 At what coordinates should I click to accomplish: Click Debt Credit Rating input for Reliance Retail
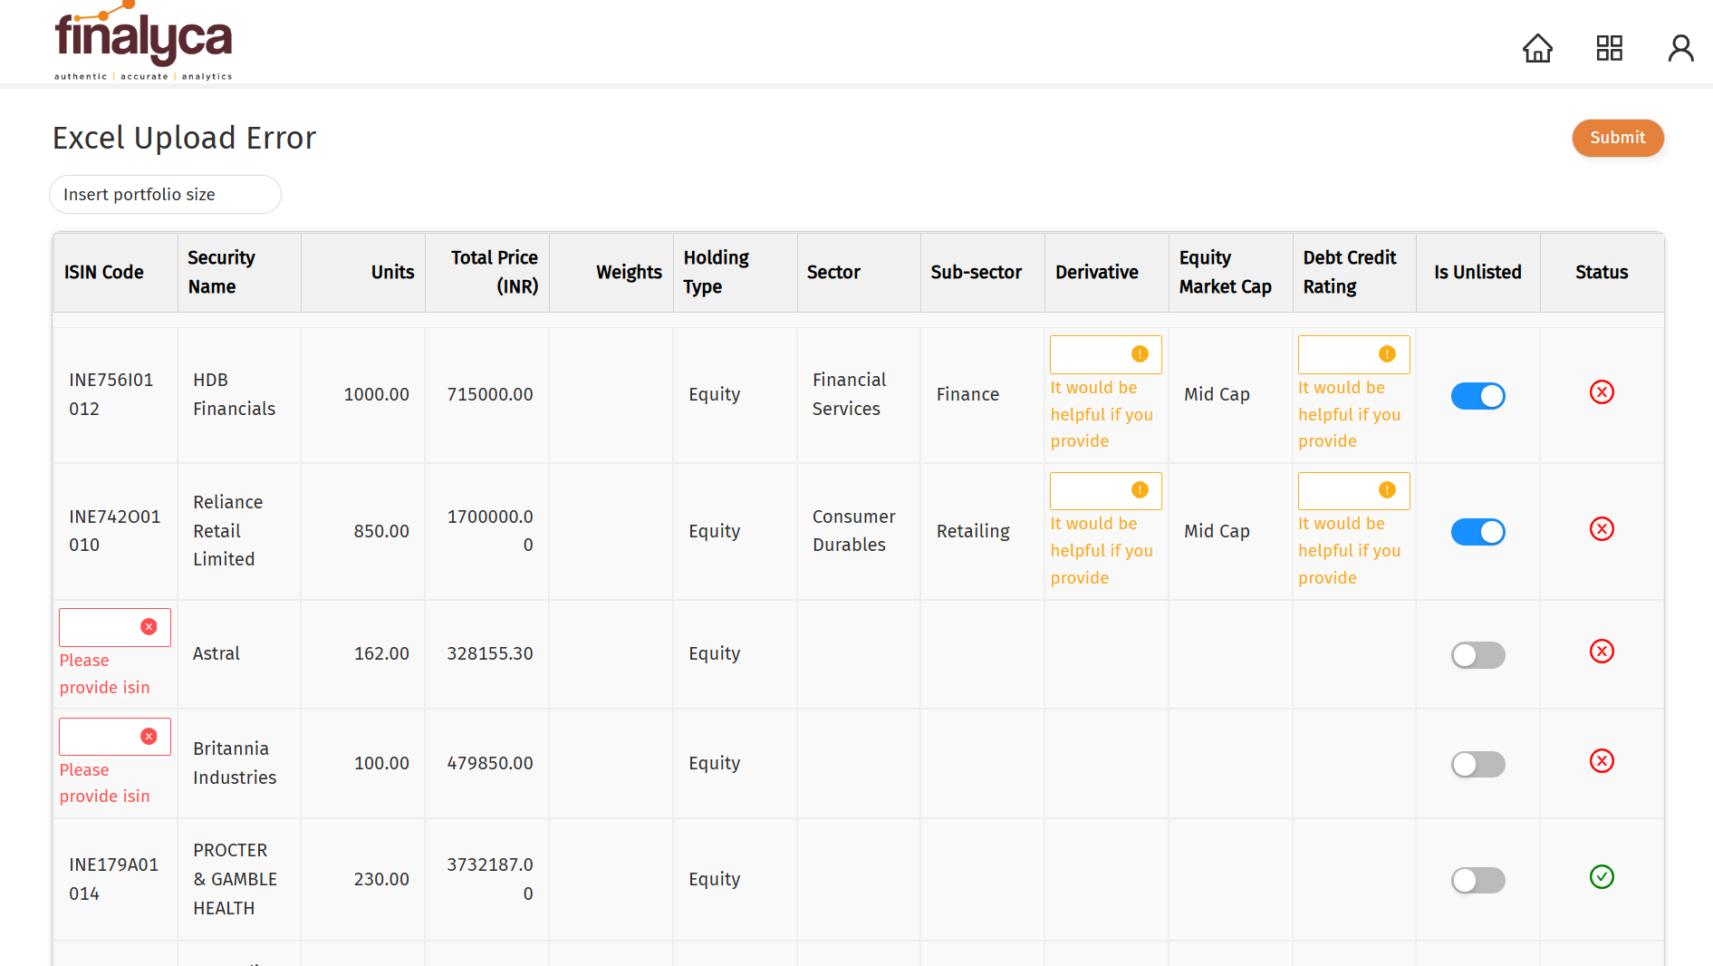pyautogui.click(x=1353, y=490)
